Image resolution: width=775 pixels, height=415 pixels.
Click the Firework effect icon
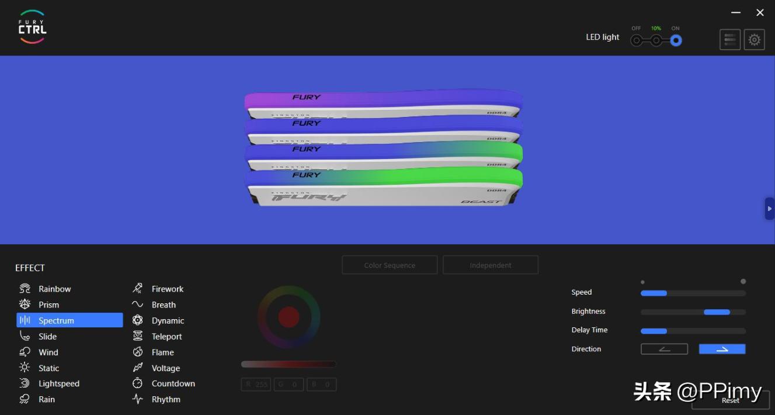137,289
